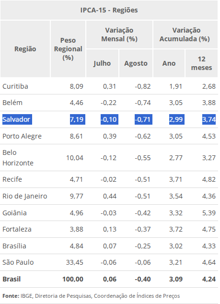Click Belém's Agosto value -0,74
220x304 pixels.
143,103
